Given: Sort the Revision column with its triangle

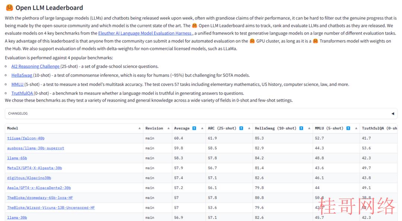Looking at the screenshot, I should point(169,128).
